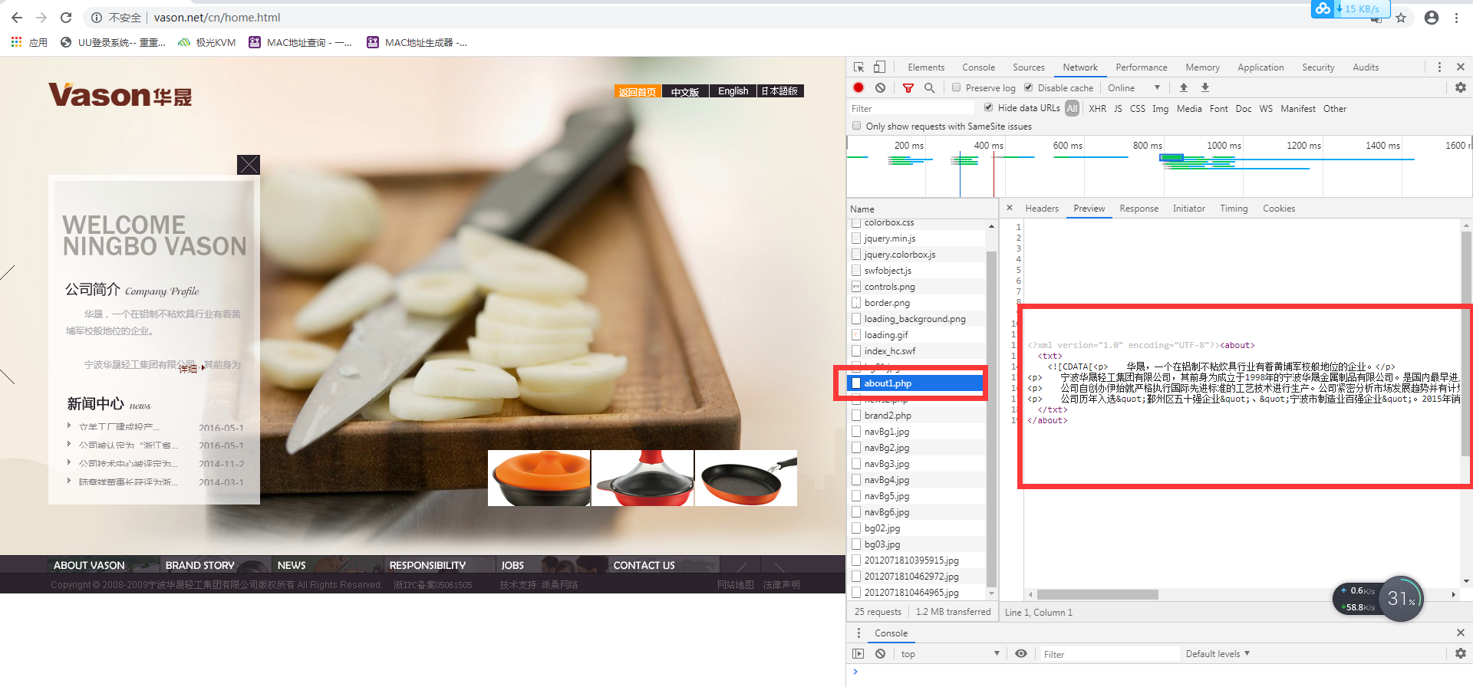
Task: Click the English language link
Action: point(733,91)
